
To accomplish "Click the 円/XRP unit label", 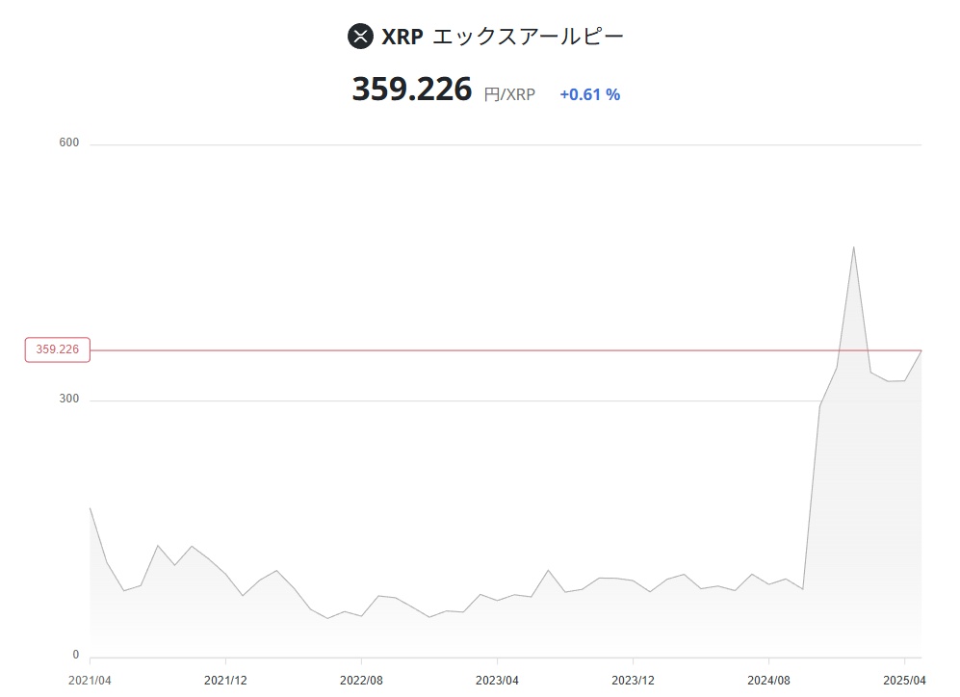I will click(509, 94).
